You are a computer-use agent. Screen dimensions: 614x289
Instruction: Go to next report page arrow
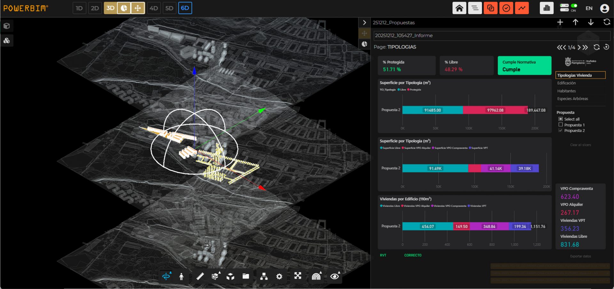pyautogui.click(x=579, y=47)
